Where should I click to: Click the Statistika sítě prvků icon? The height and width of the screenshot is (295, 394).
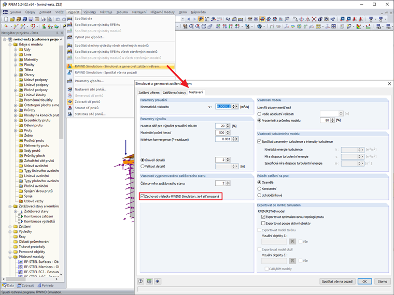pyautogui.click(x=70, y=114)
